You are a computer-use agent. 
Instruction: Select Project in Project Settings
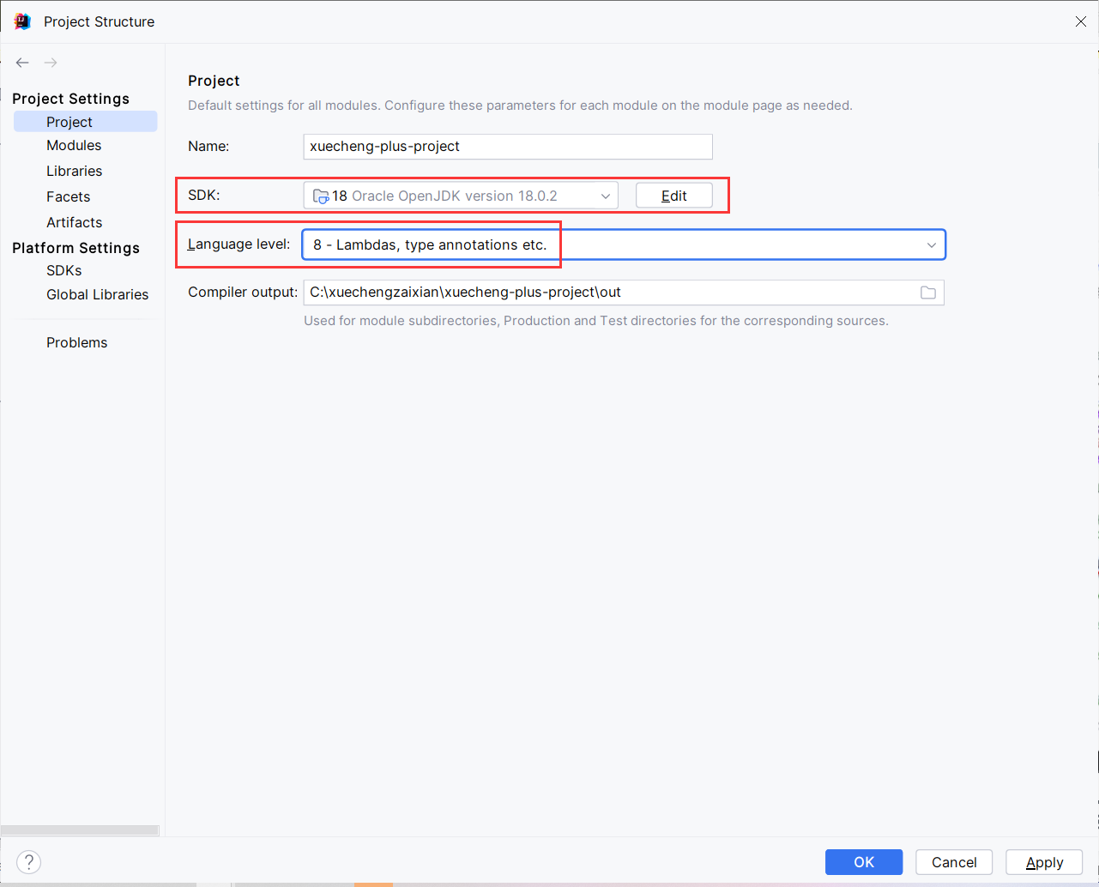[x=85, y=122]
